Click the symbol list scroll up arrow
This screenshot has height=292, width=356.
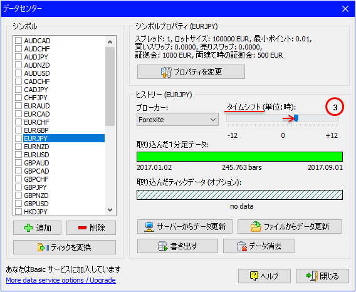tap(110, 42)
